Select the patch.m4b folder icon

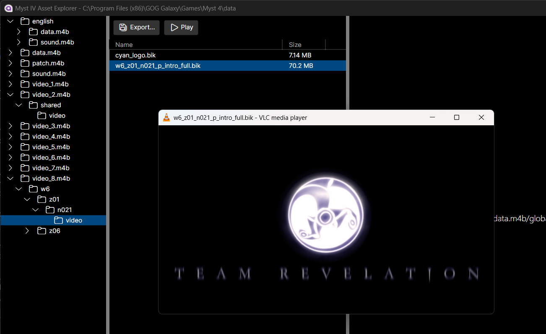tap(25, 63)
